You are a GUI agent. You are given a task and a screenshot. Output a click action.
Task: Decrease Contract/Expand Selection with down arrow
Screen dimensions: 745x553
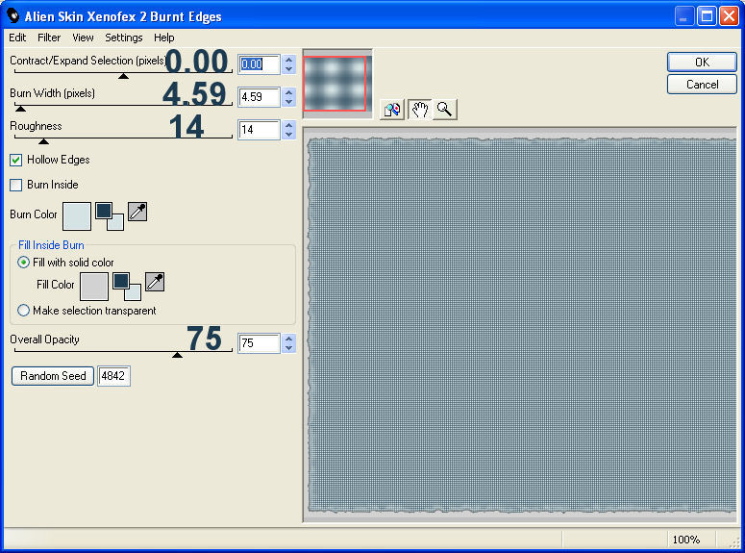[289, 69]
